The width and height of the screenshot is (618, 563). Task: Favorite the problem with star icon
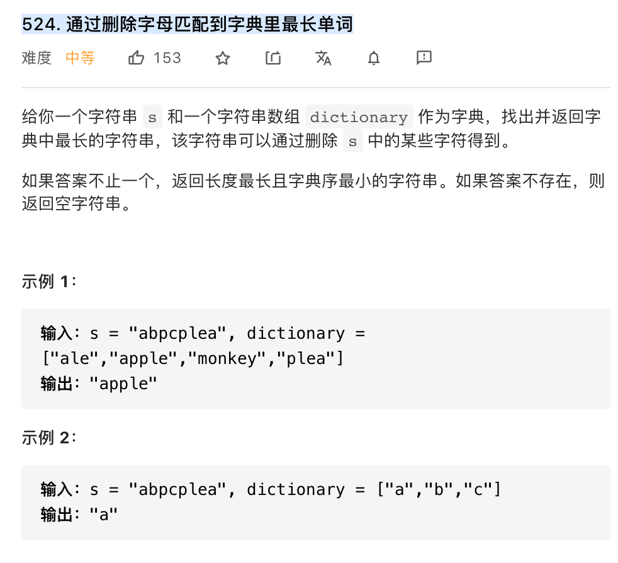click(223, 59)
